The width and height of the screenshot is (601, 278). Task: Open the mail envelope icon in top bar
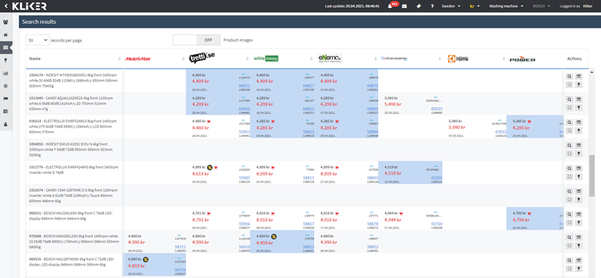pyautogui.click(x=404, y=6)
